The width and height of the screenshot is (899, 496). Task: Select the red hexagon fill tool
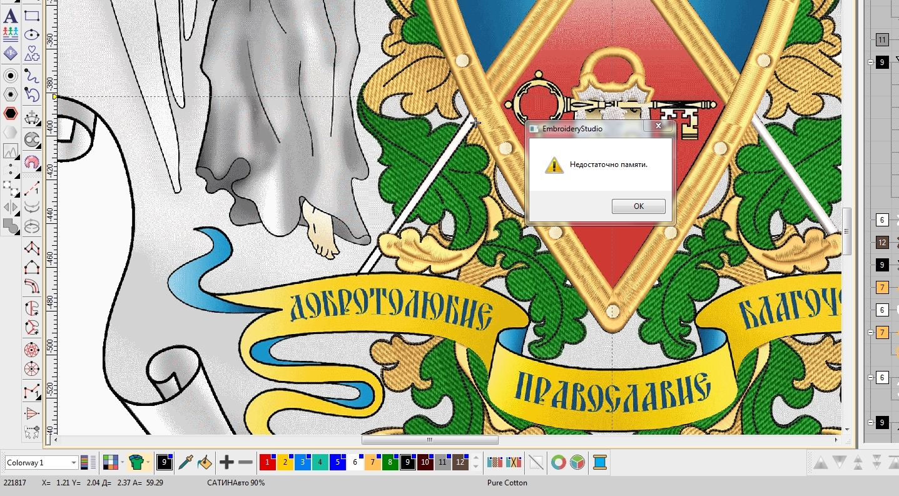point(11,113)
